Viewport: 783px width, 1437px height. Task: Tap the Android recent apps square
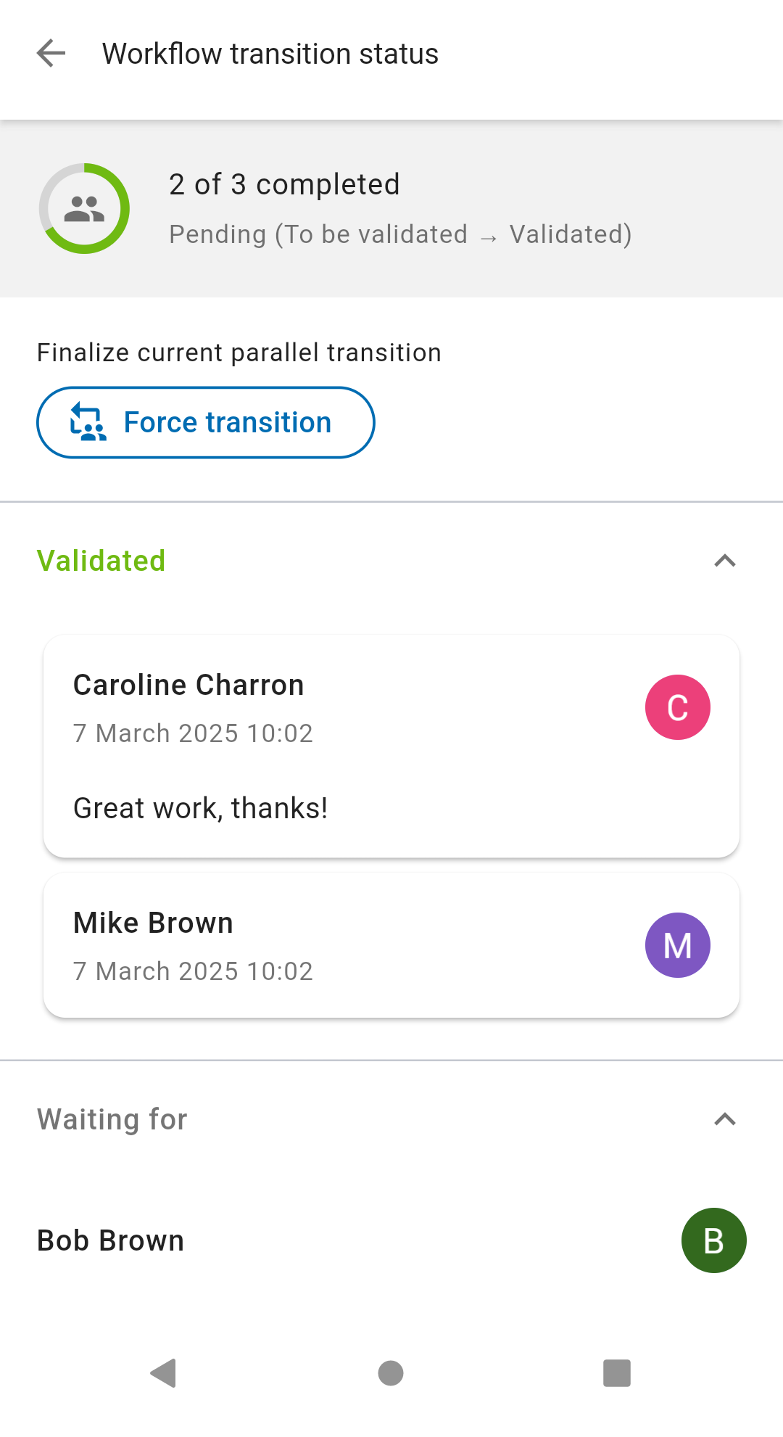(617, 1373)
